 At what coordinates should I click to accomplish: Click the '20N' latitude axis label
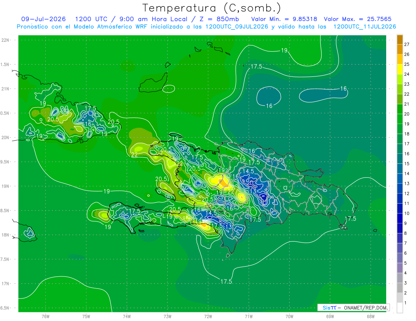click(5, 137)
